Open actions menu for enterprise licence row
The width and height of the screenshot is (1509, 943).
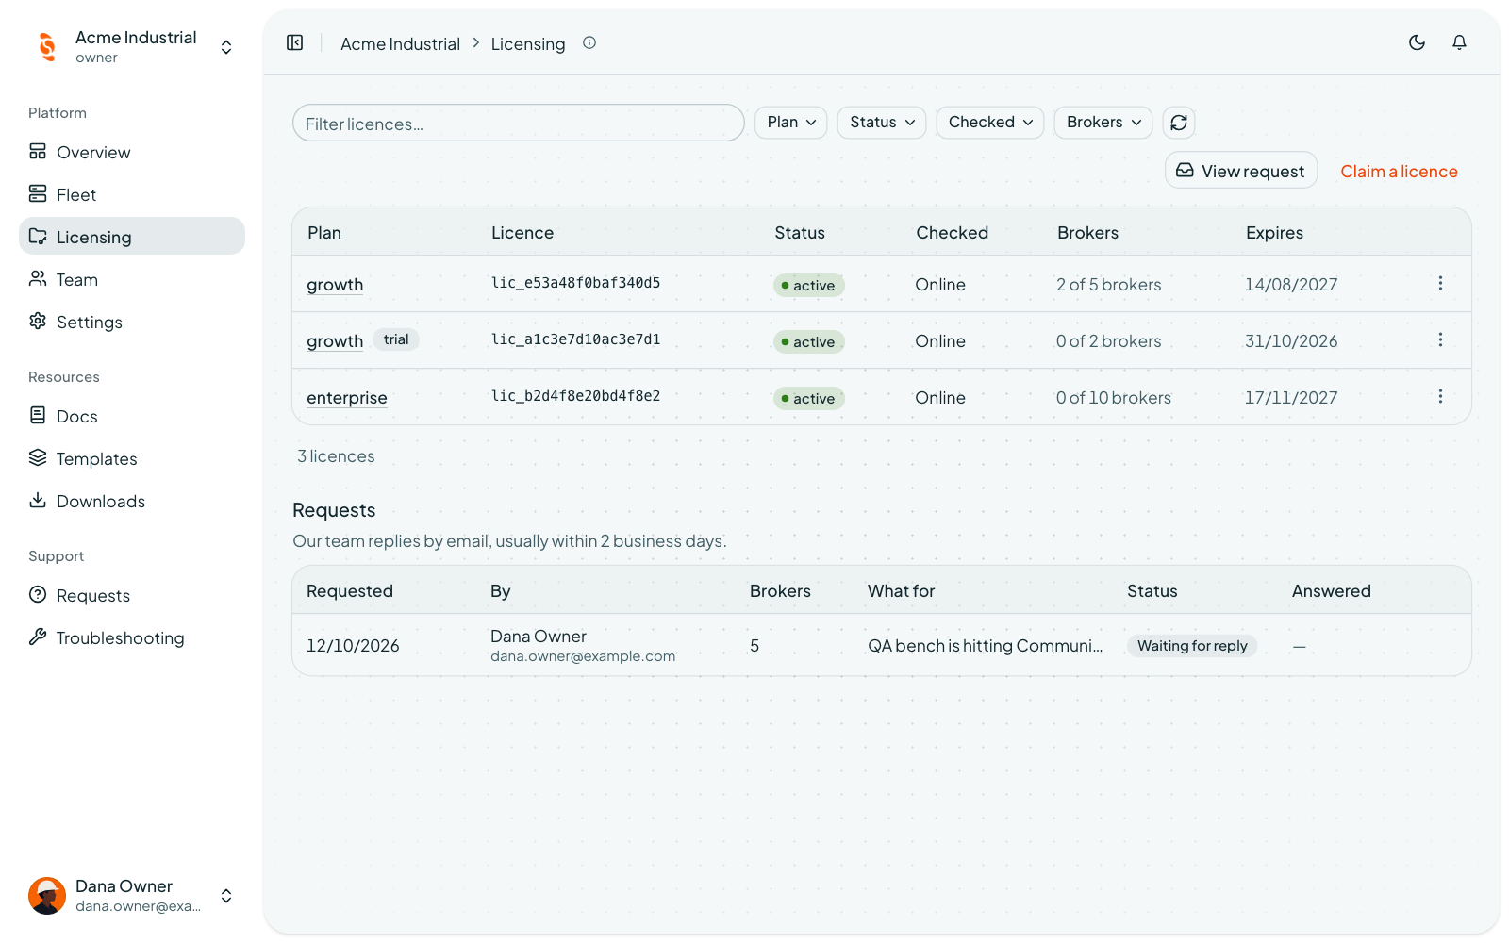[1440, 396]
